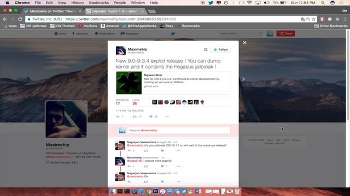Screen dimensions: 350x196
Task: Click the clover thumbnail in the link card
Action: [x=129, y=83]
